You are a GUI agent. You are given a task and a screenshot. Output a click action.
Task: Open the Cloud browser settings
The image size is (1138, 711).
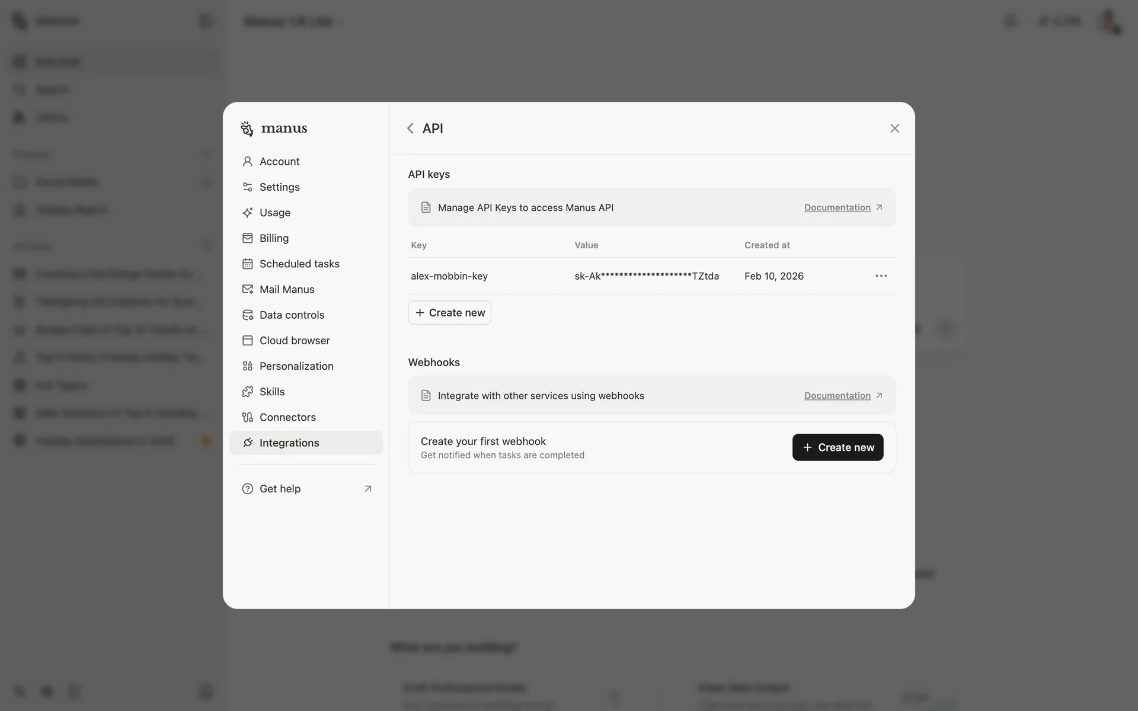295,341
